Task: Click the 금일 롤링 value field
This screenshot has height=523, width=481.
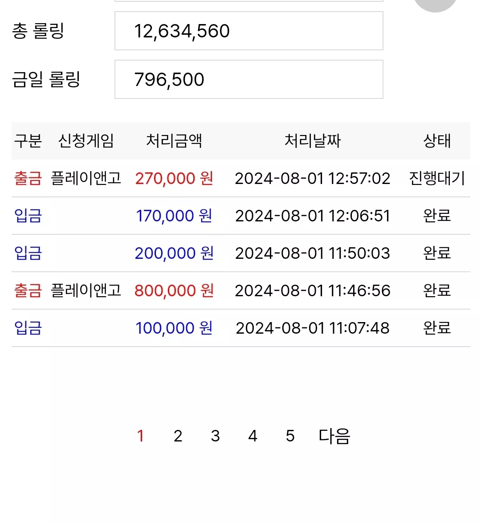Action: tap(249, 79)
